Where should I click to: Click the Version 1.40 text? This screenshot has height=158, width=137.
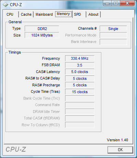[x=117, y=140]
